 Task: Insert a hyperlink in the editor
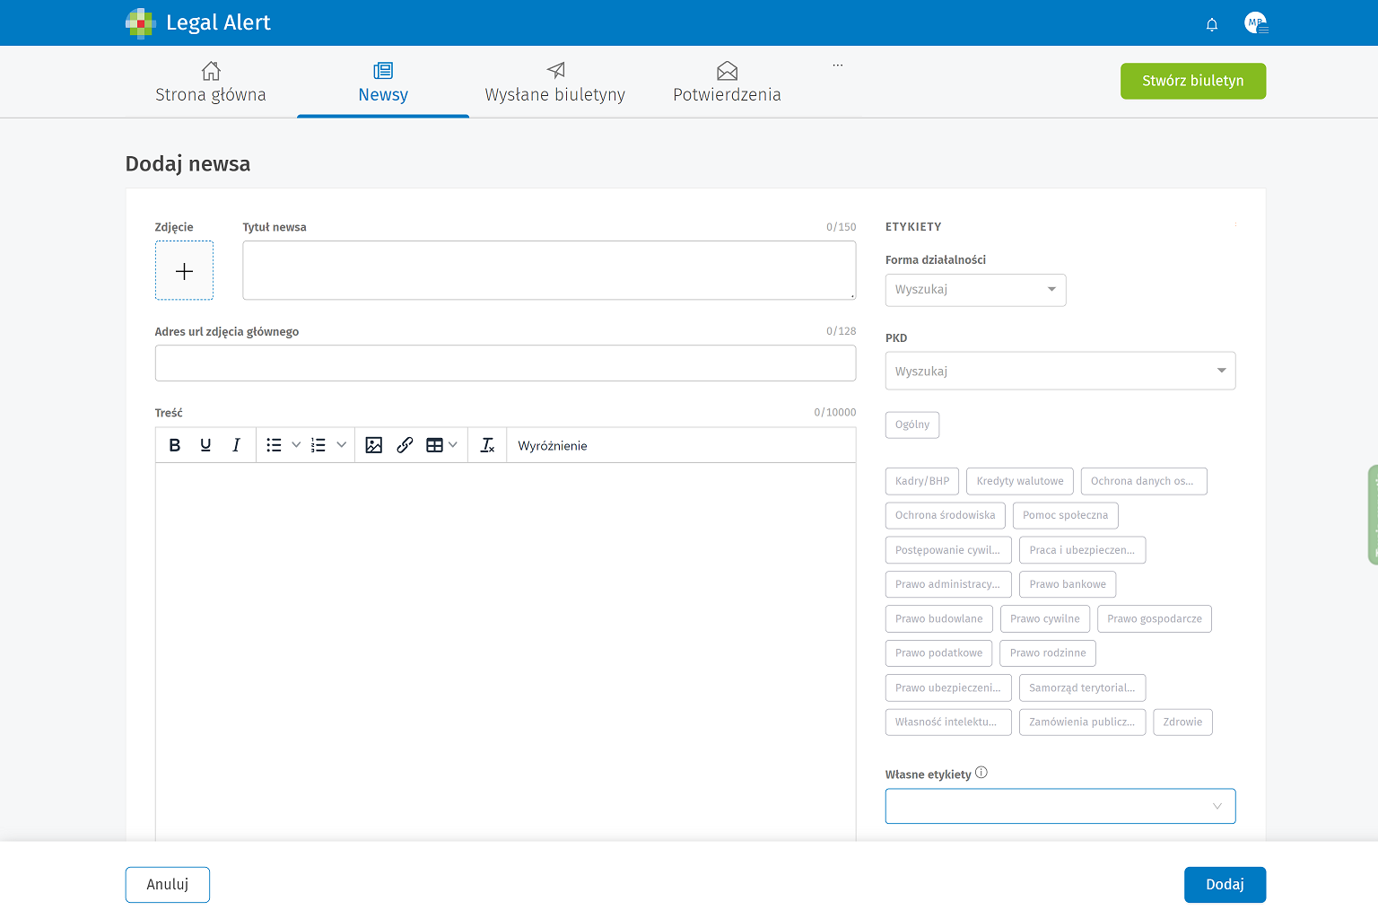click(405, 445)
